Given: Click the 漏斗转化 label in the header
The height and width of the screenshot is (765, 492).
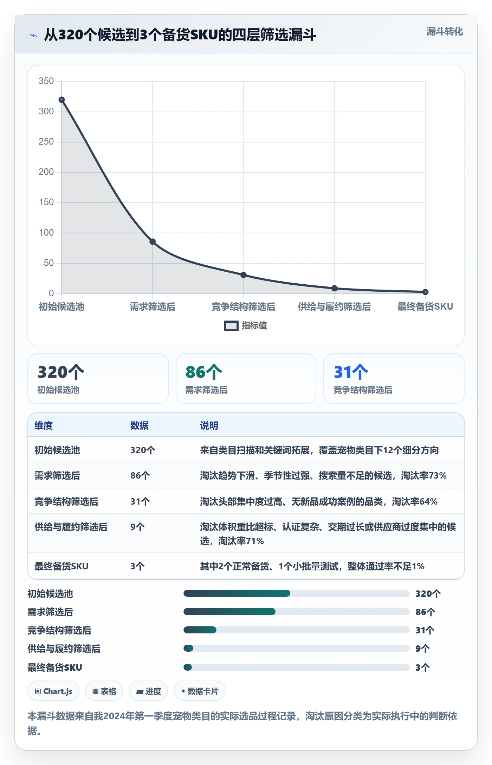Looking at the screenshot, I should pyautogui.click(x=445, y=32).
